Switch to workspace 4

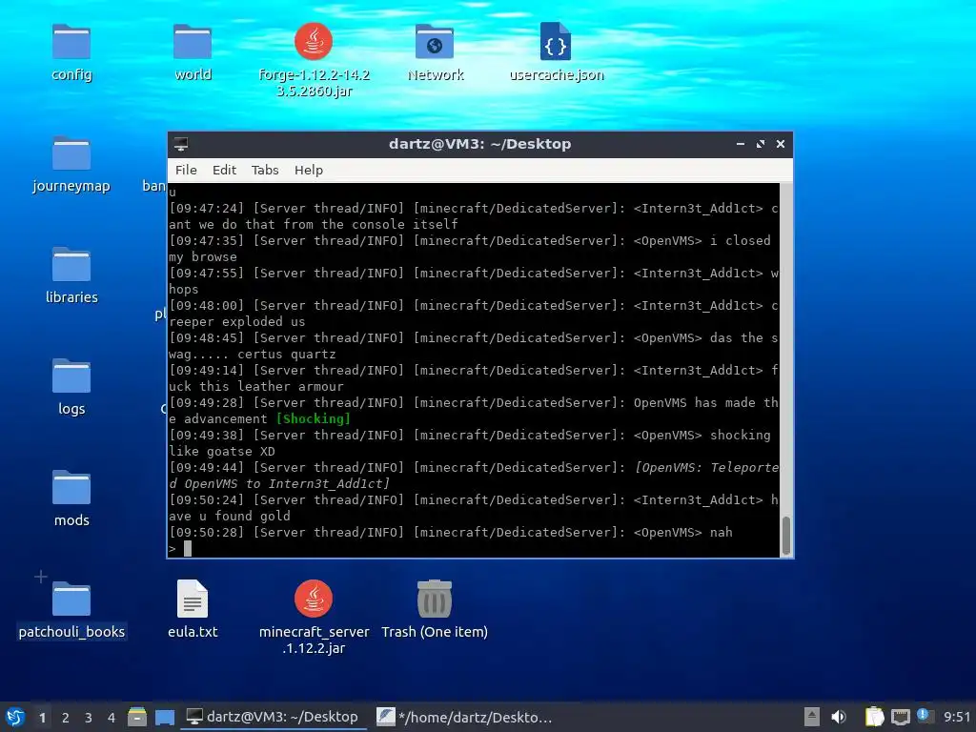(112, 717)
